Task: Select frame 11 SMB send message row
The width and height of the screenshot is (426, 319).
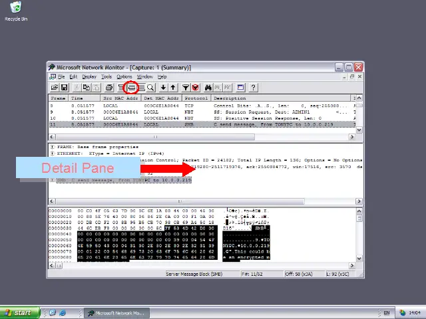Action: 202,124
